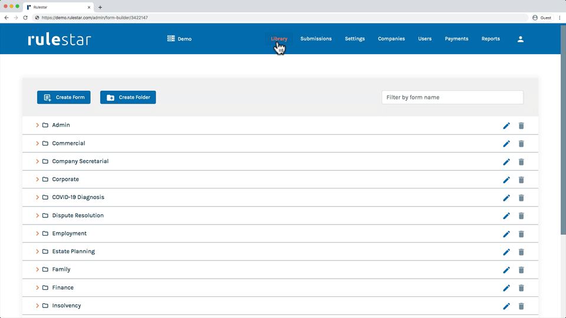
Task: Reload the page in the browser
Action: coord(25,18)
